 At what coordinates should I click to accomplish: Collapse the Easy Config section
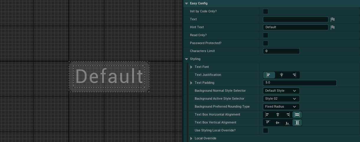186,4
